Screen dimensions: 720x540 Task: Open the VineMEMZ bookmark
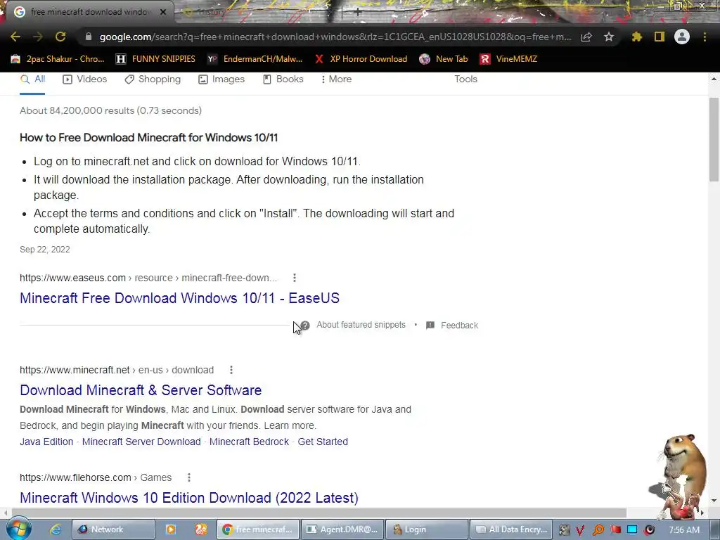(x=508, y=59)
